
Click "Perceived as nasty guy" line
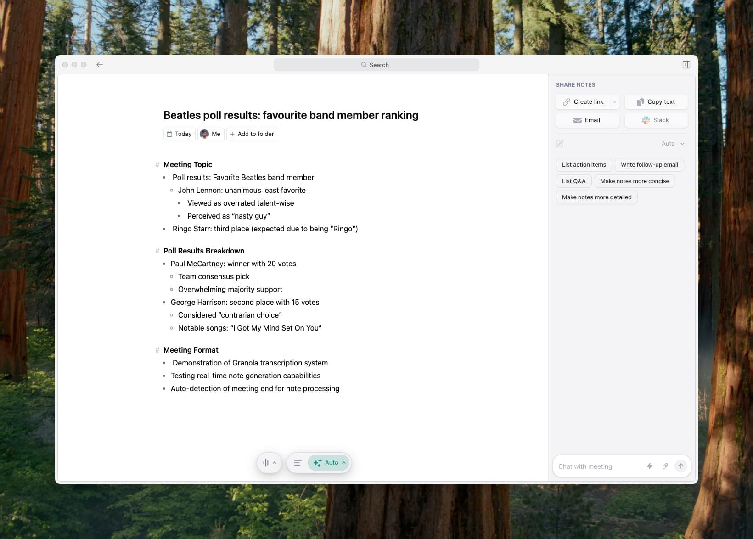pyautogui.click(x=229, y=216)
